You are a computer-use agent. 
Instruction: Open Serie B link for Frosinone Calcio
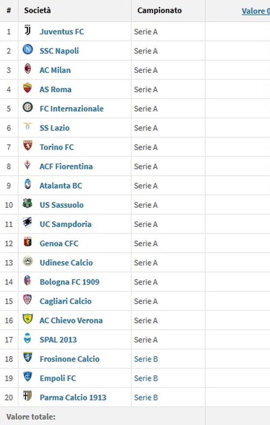click(x=146, y=359)
